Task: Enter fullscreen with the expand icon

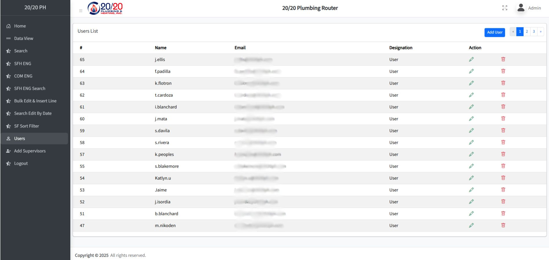Action: point(505,8)
